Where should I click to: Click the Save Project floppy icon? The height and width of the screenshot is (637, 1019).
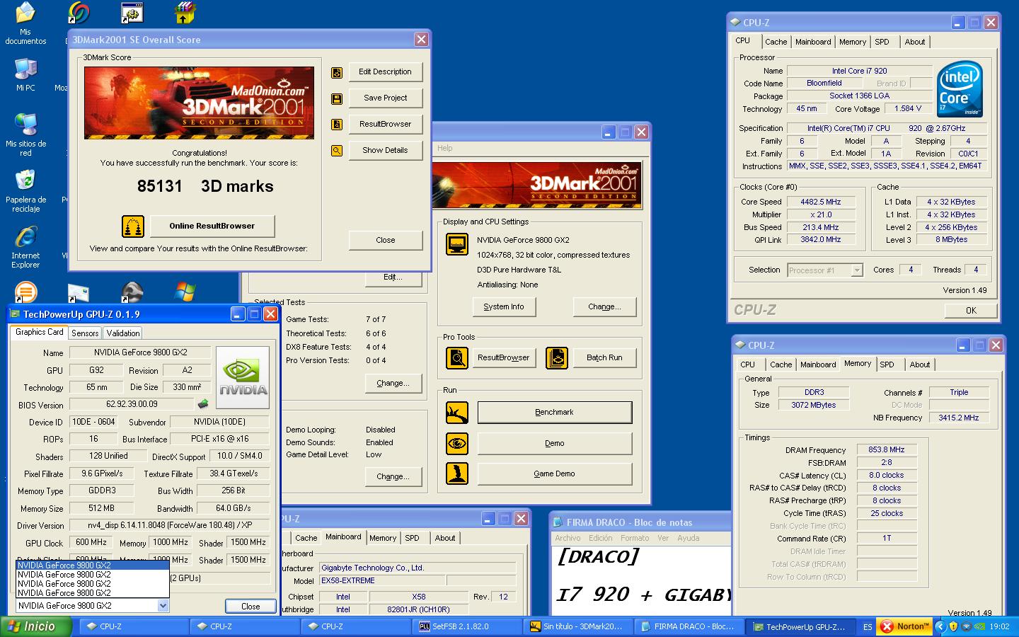337,98
